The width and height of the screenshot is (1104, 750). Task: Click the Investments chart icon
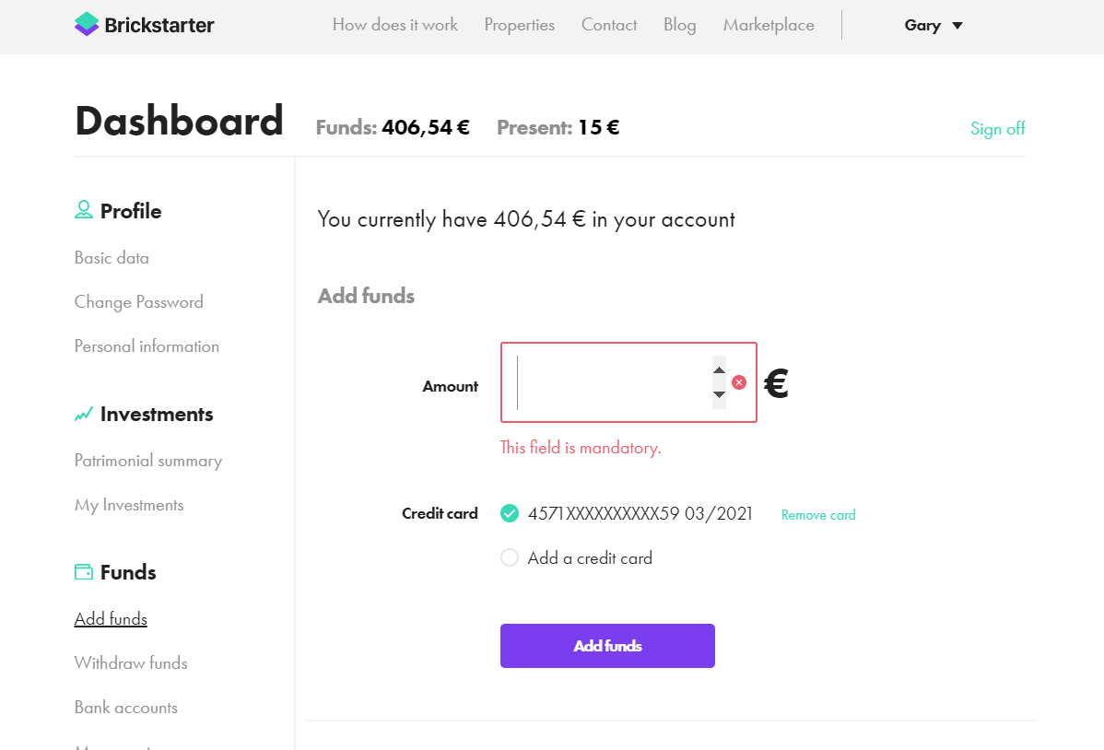coord(84,414)
